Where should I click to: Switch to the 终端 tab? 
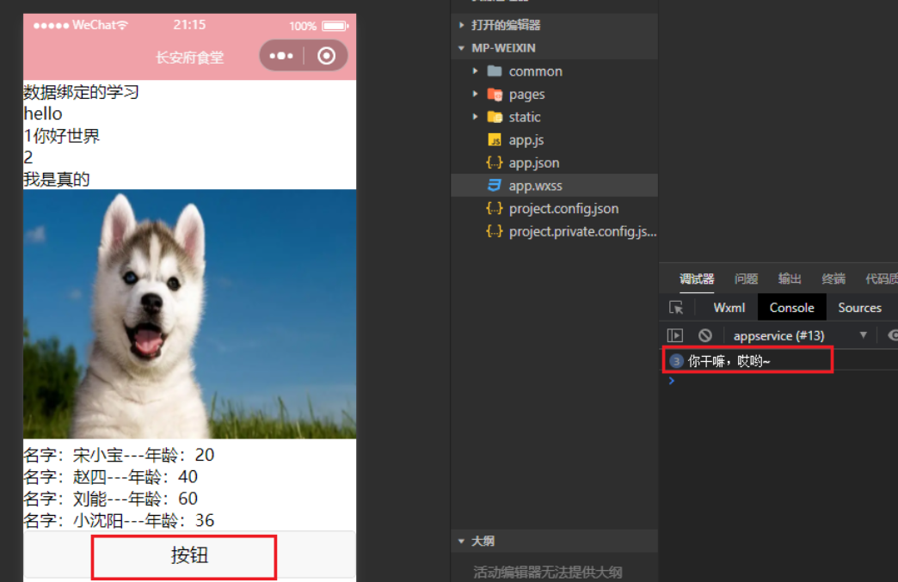[833, 279]
